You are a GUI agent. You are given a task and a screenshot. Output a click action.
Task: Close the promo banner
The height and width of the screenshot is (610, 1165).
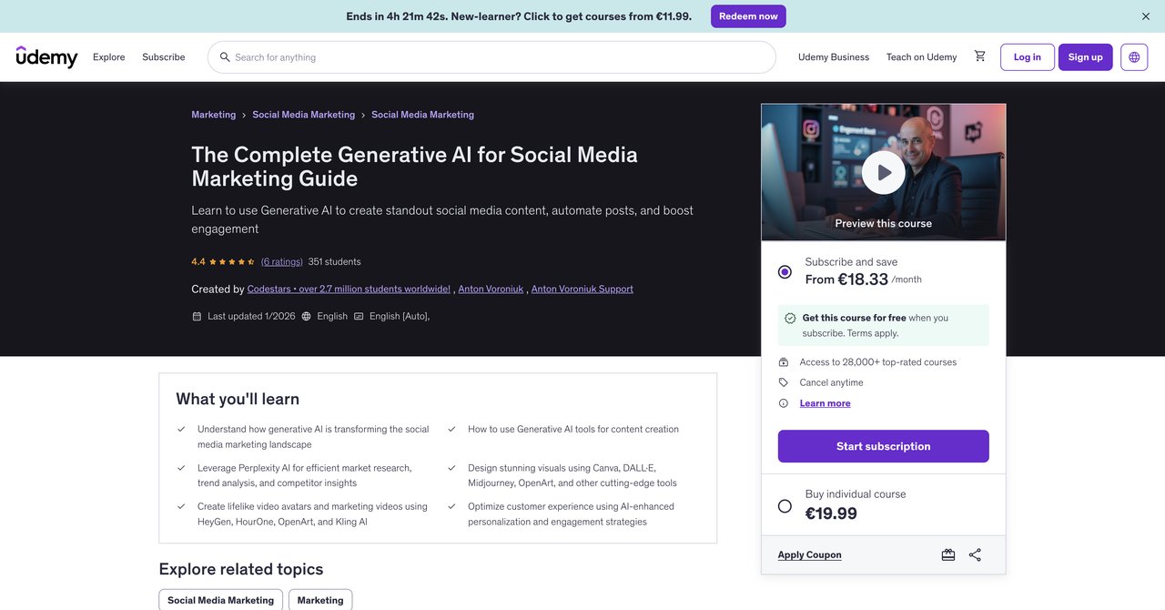point(1146,16)
